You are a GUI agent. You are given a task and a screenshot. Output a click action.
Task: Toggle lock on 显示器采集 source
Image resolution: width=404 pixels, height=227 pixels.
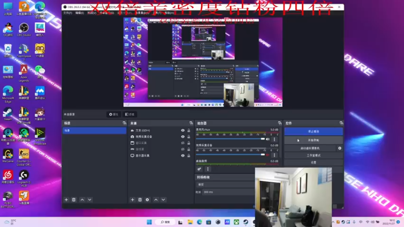(x=188, y=156)
